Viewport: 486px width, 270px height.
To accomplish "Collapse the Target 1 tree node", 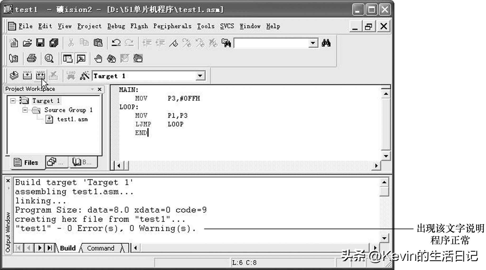I will point(13,101).
